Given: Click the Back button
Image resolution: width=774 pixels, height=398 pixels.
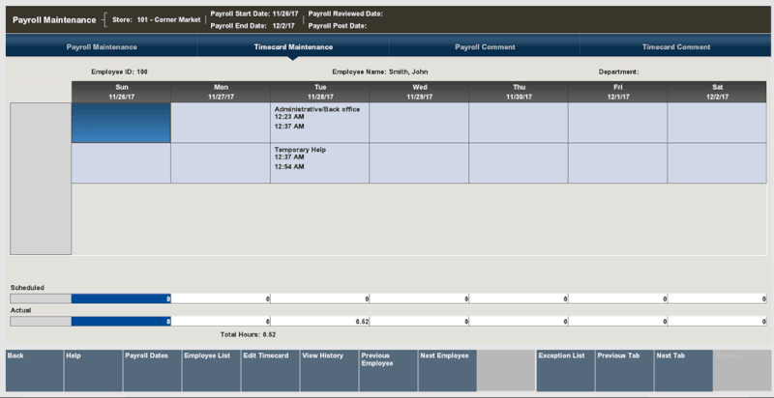Looking at the screenshot, I should [x=35, y=370].
